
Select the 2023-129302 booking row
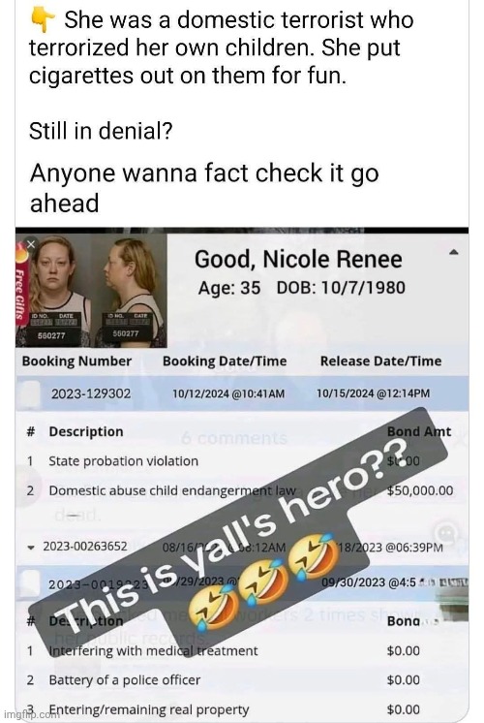click(x=242, y=393)
